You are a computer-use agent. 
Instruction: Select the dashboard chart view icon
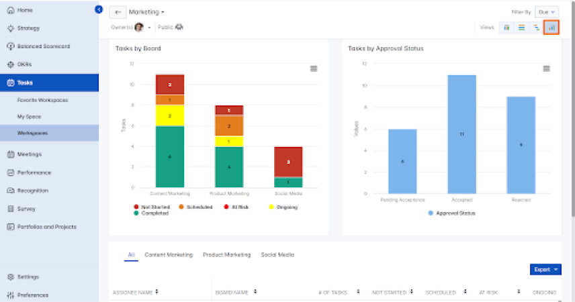[x=551, y=28]
